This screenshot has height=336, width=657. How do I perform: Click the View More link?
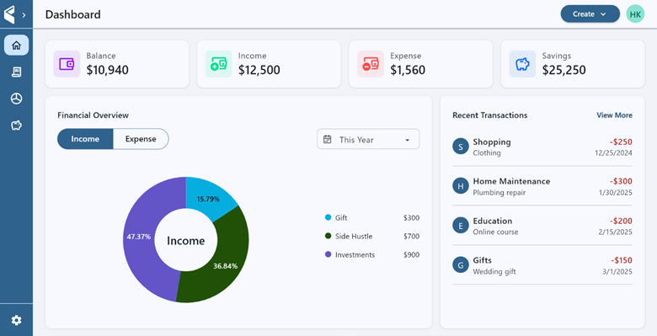click(614, 115)
